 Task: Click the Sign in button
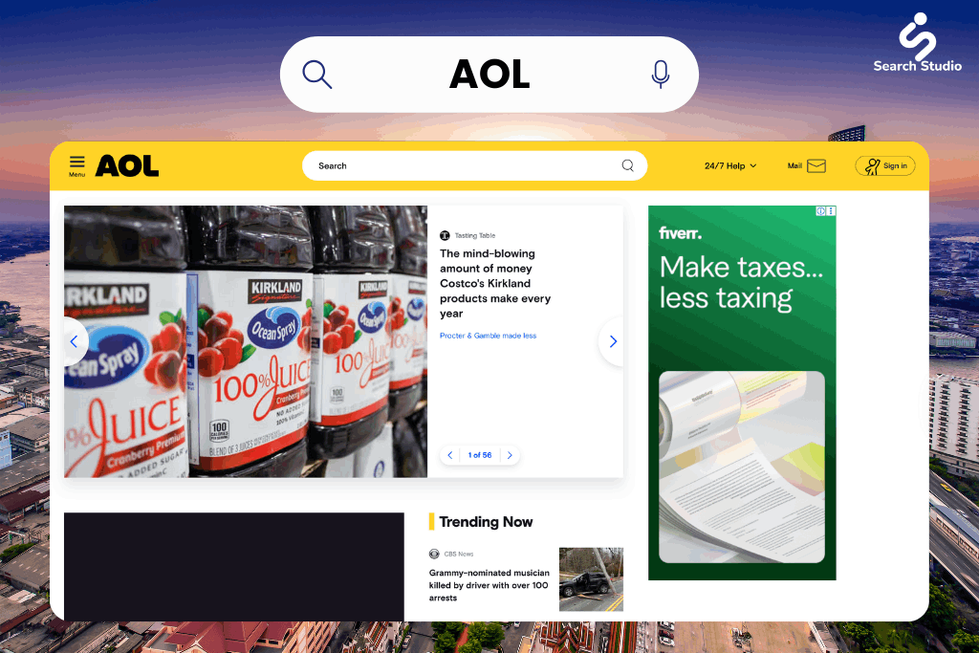click(x=885, y=165)
